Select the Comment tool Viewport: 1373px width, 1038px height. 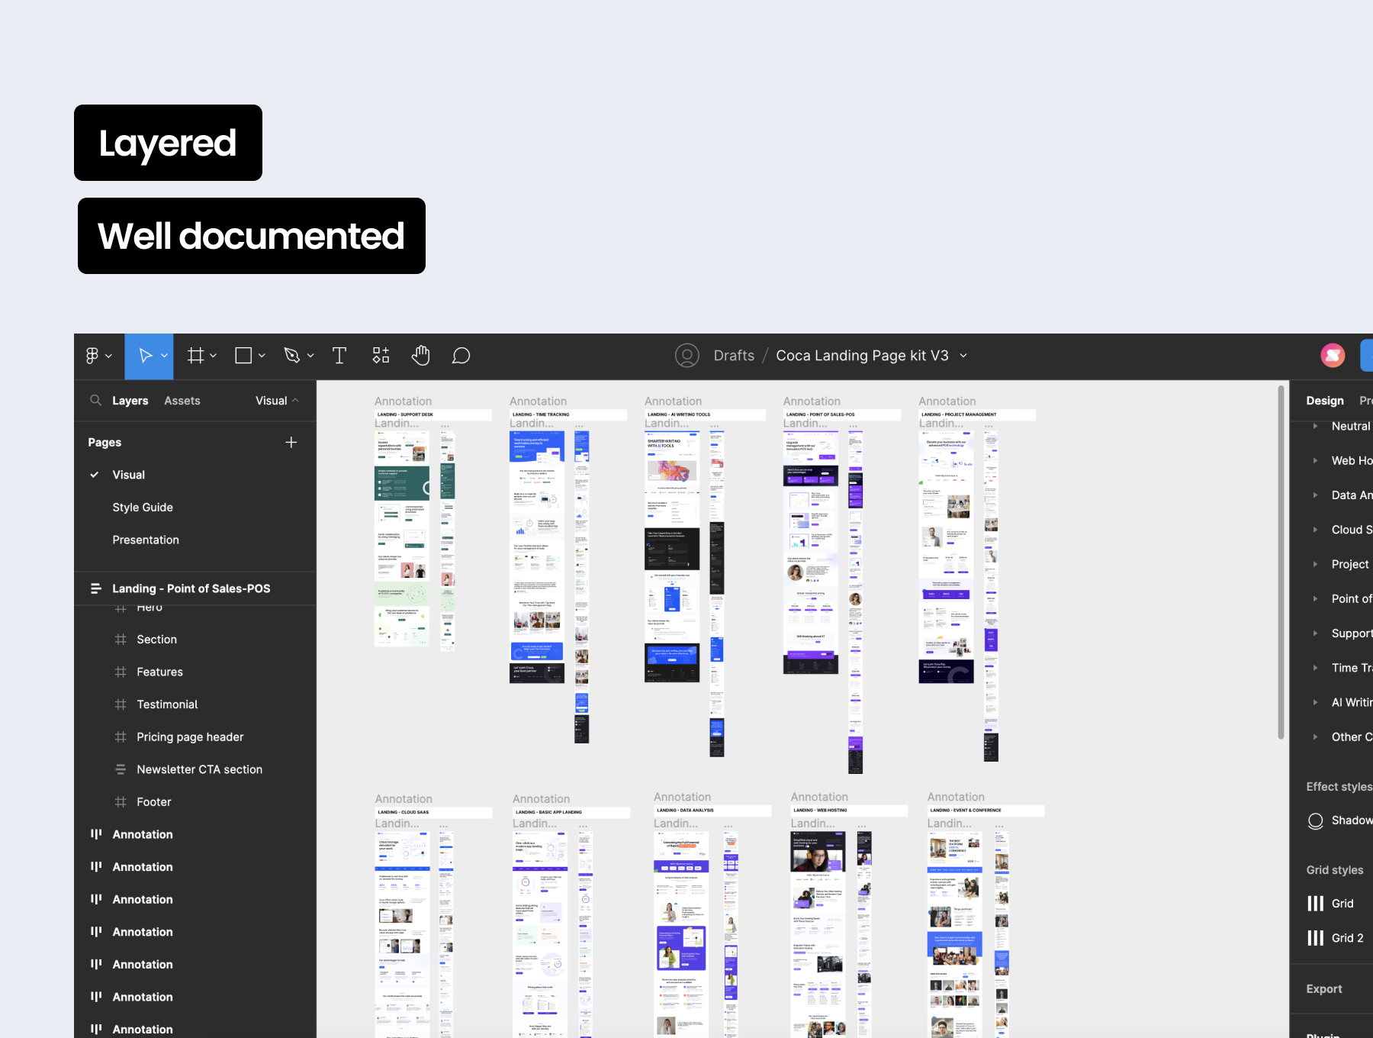tap(461, 356)
